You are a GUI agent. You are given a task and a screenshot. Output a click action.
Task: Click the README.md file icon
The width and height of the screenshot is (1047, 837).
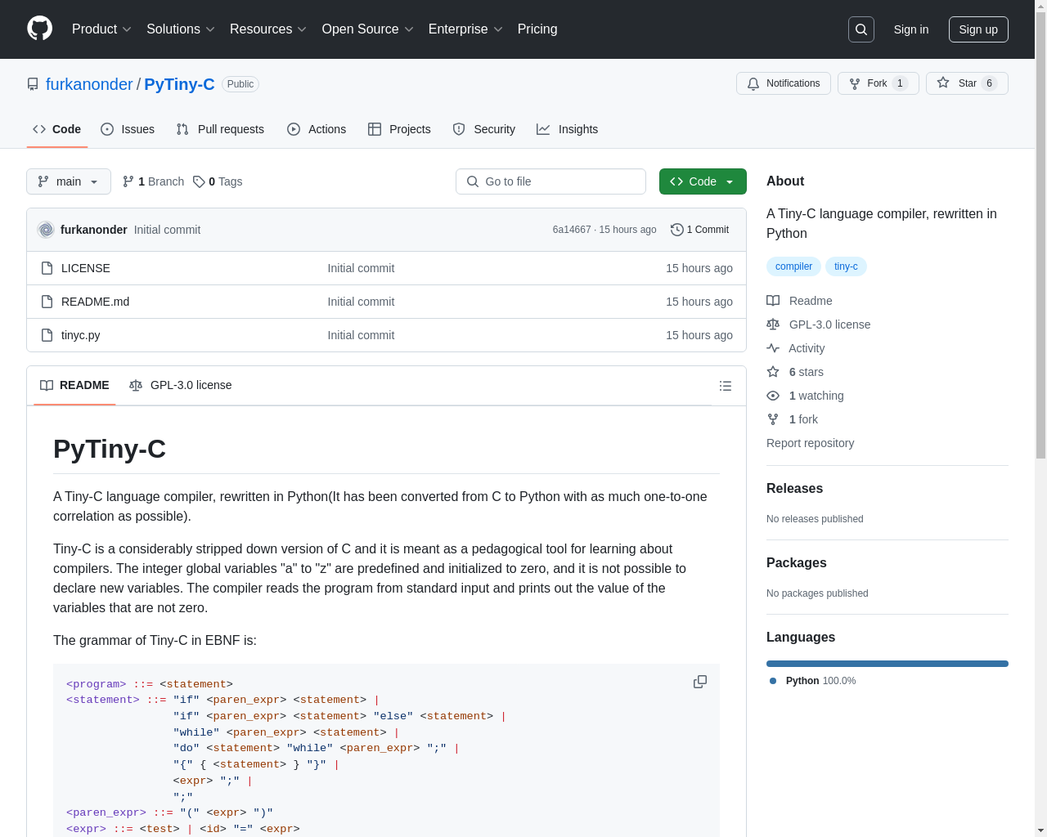[x=47, y=302]
